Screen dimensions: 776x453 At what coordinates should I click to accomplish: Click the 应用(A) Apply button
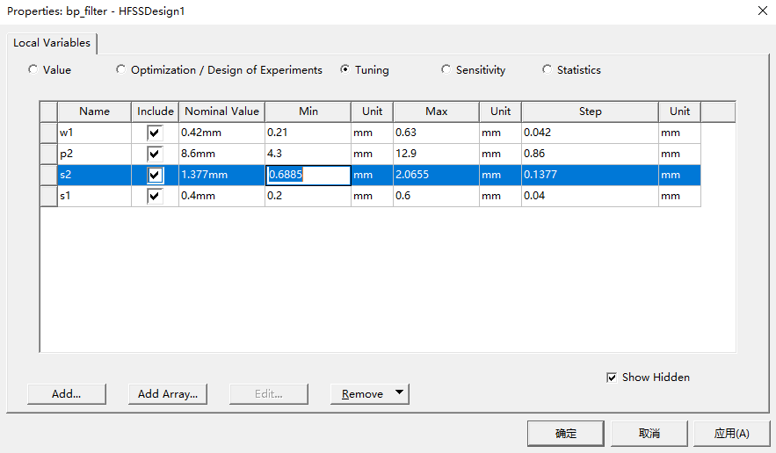731,433
